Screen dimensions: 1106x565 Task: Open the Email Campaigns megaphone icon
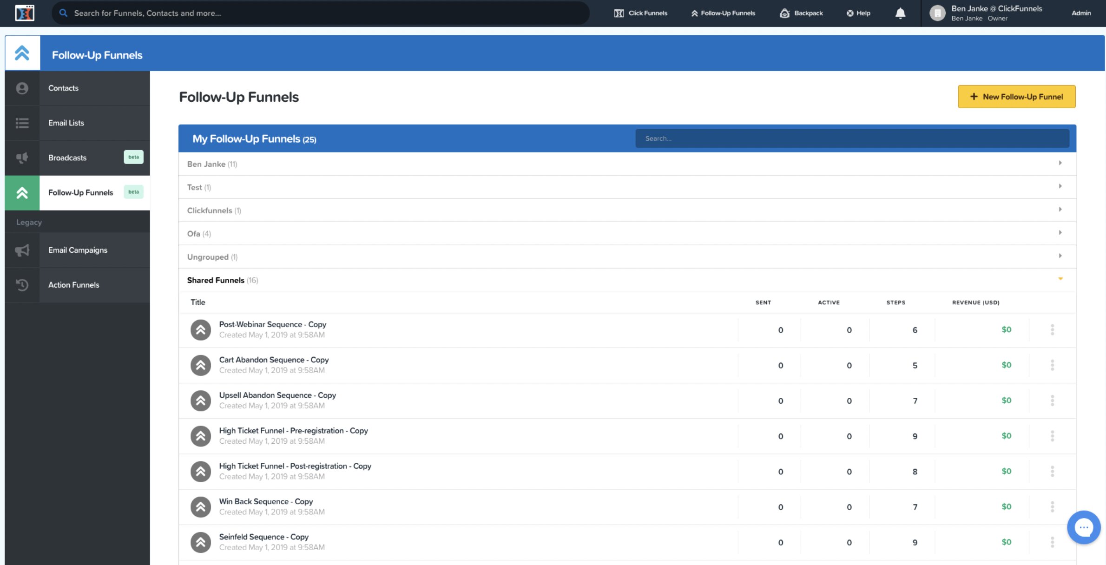point(22,250)
